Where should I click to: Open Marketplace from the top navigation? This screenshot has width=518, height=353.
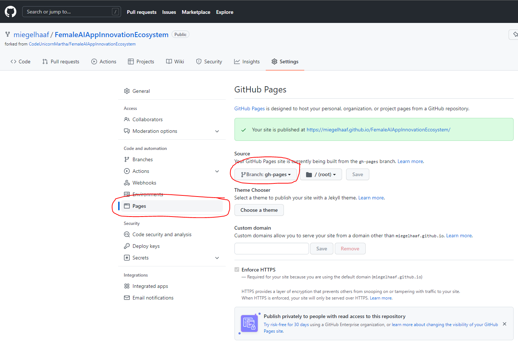(196, 12)
